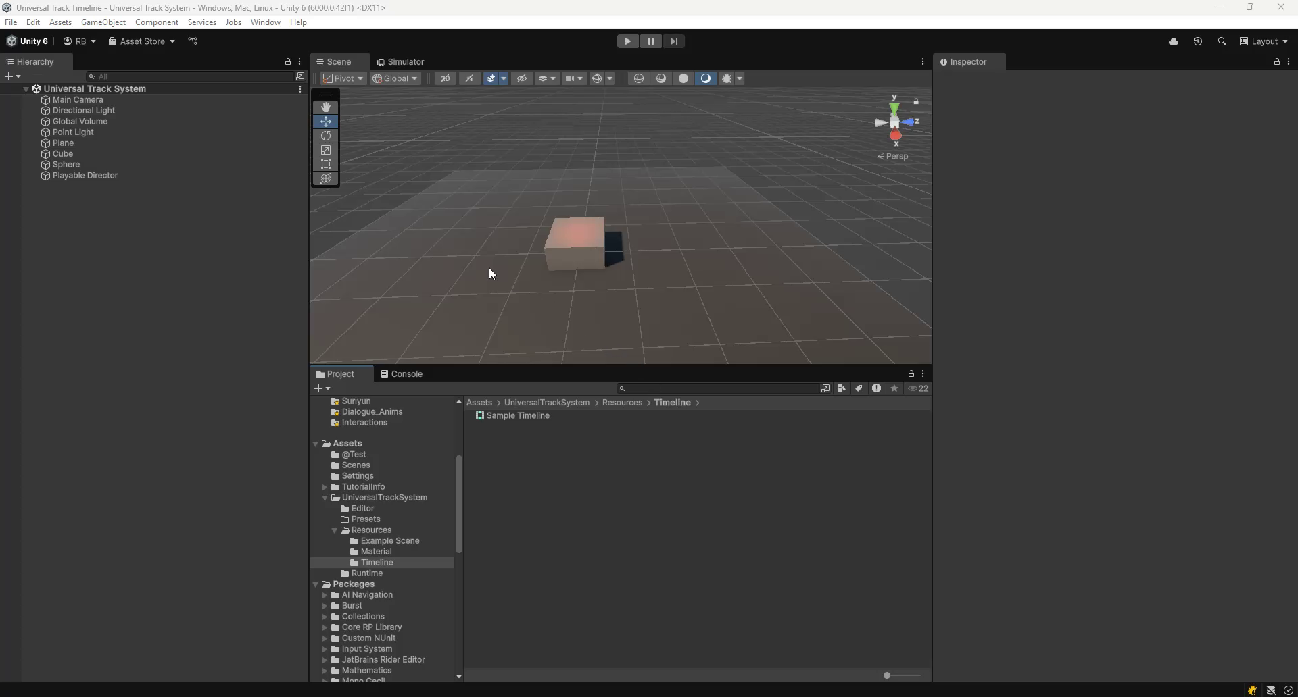Open the Undo History icon

pyautogui.click(x=1198, y=41)
